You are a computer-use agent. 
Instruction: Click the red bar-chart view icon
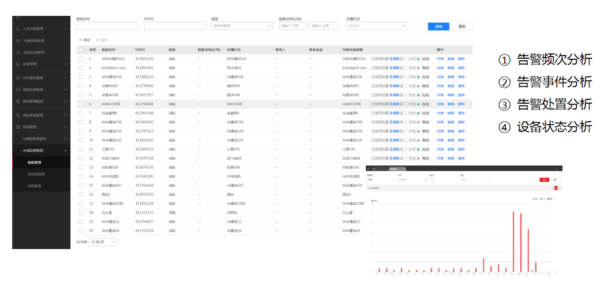pos(555,187)
